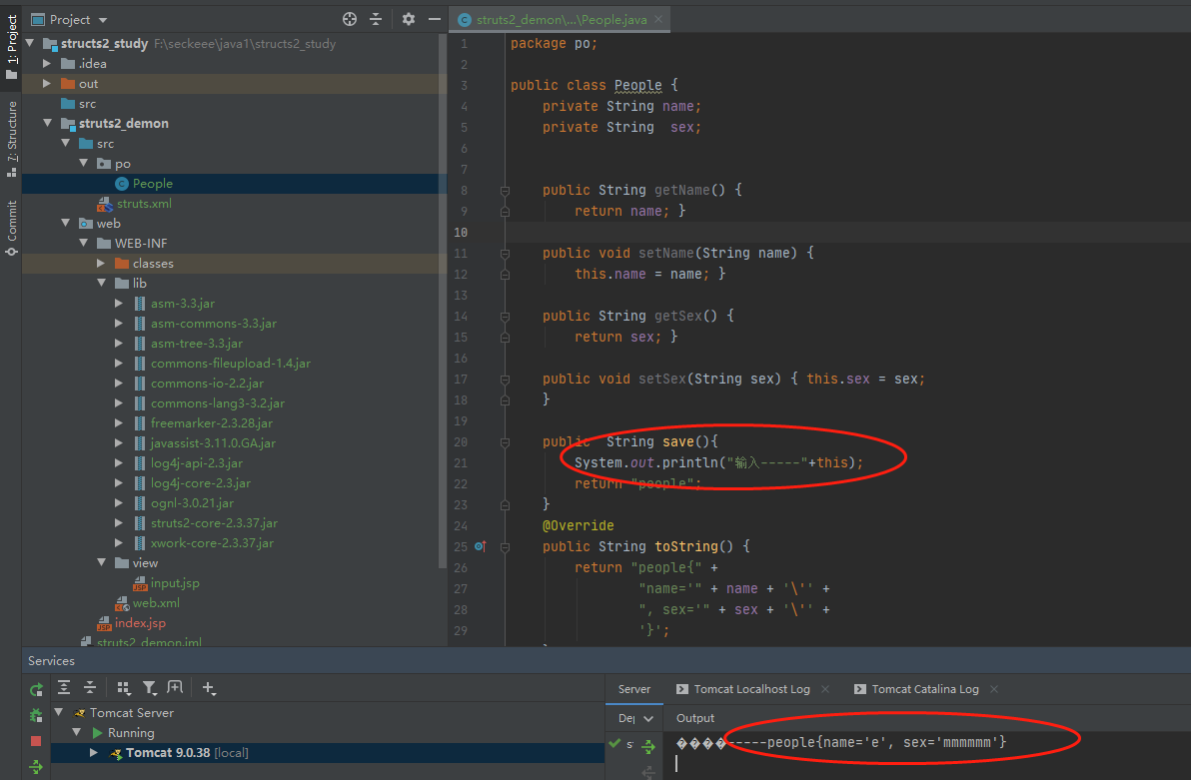Click the green deploy arrow beside the artifact
Image resolution: width=1191 pixels, height=780 pixels.
pos(648,747)
